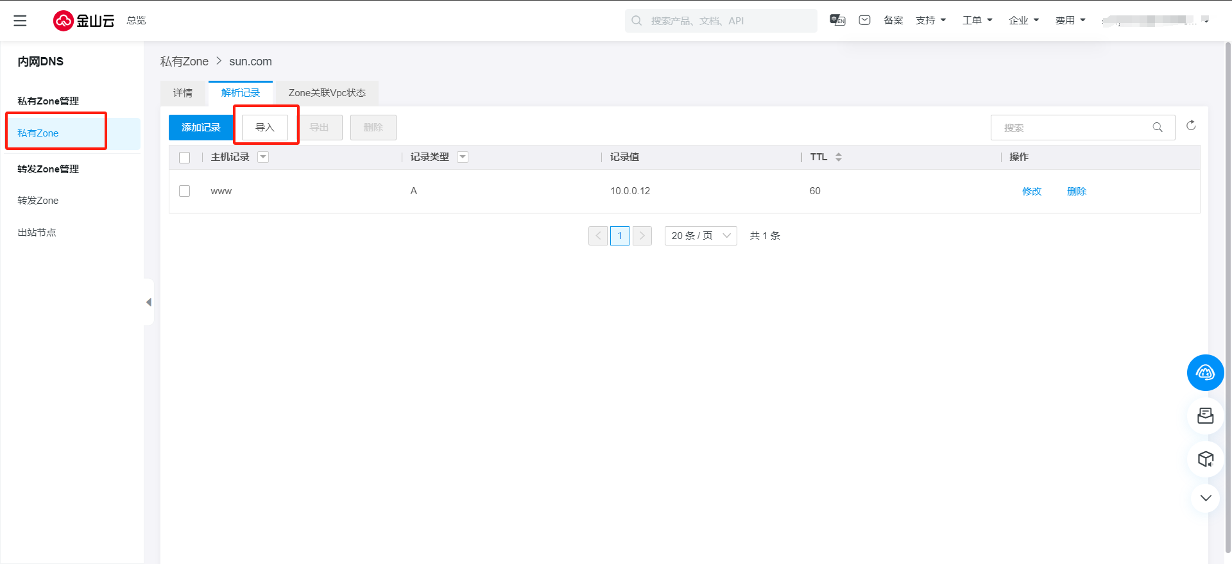1232x564 pixels.
Task: Click the 添加记录 button
Action: [x=201, y=128]
